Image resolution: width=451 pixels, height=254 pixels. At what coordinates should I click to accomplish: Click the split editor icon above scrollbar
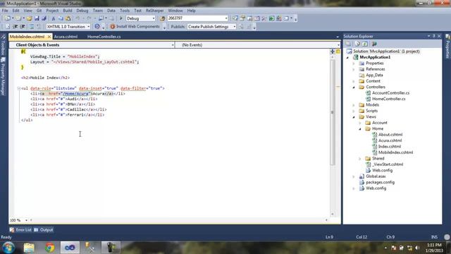332,52
